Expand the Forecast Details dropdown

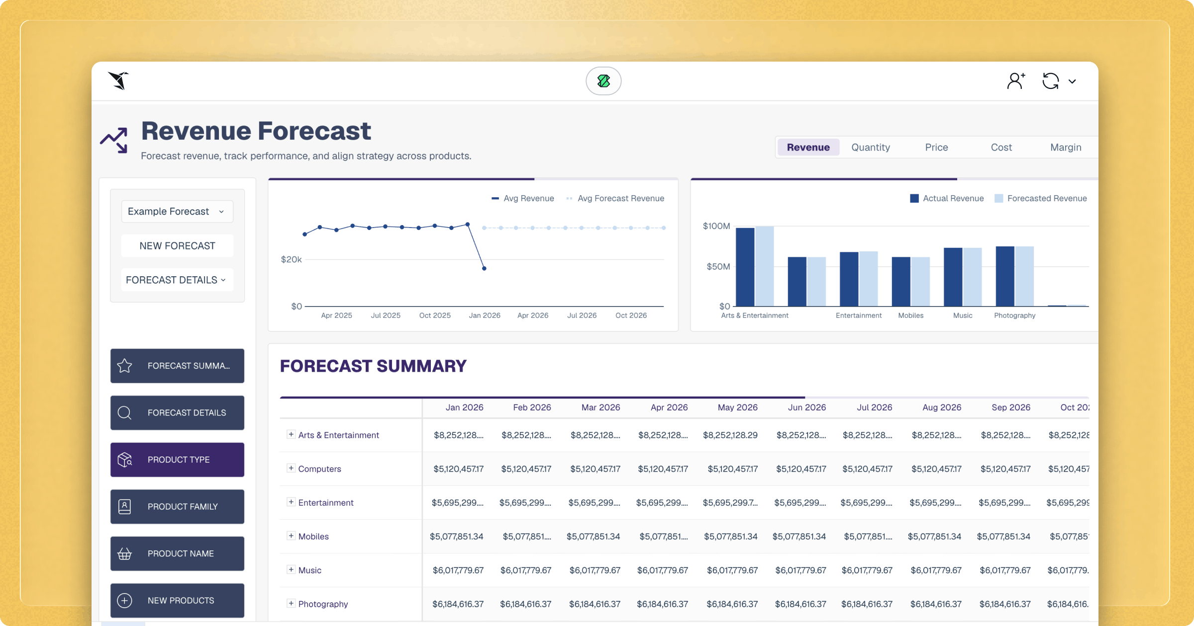click(x=177, y=279)
